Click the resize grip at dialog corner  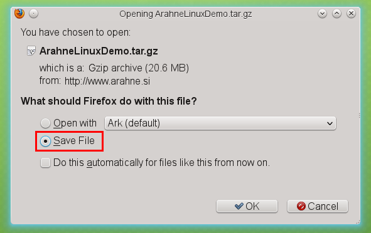358,222
